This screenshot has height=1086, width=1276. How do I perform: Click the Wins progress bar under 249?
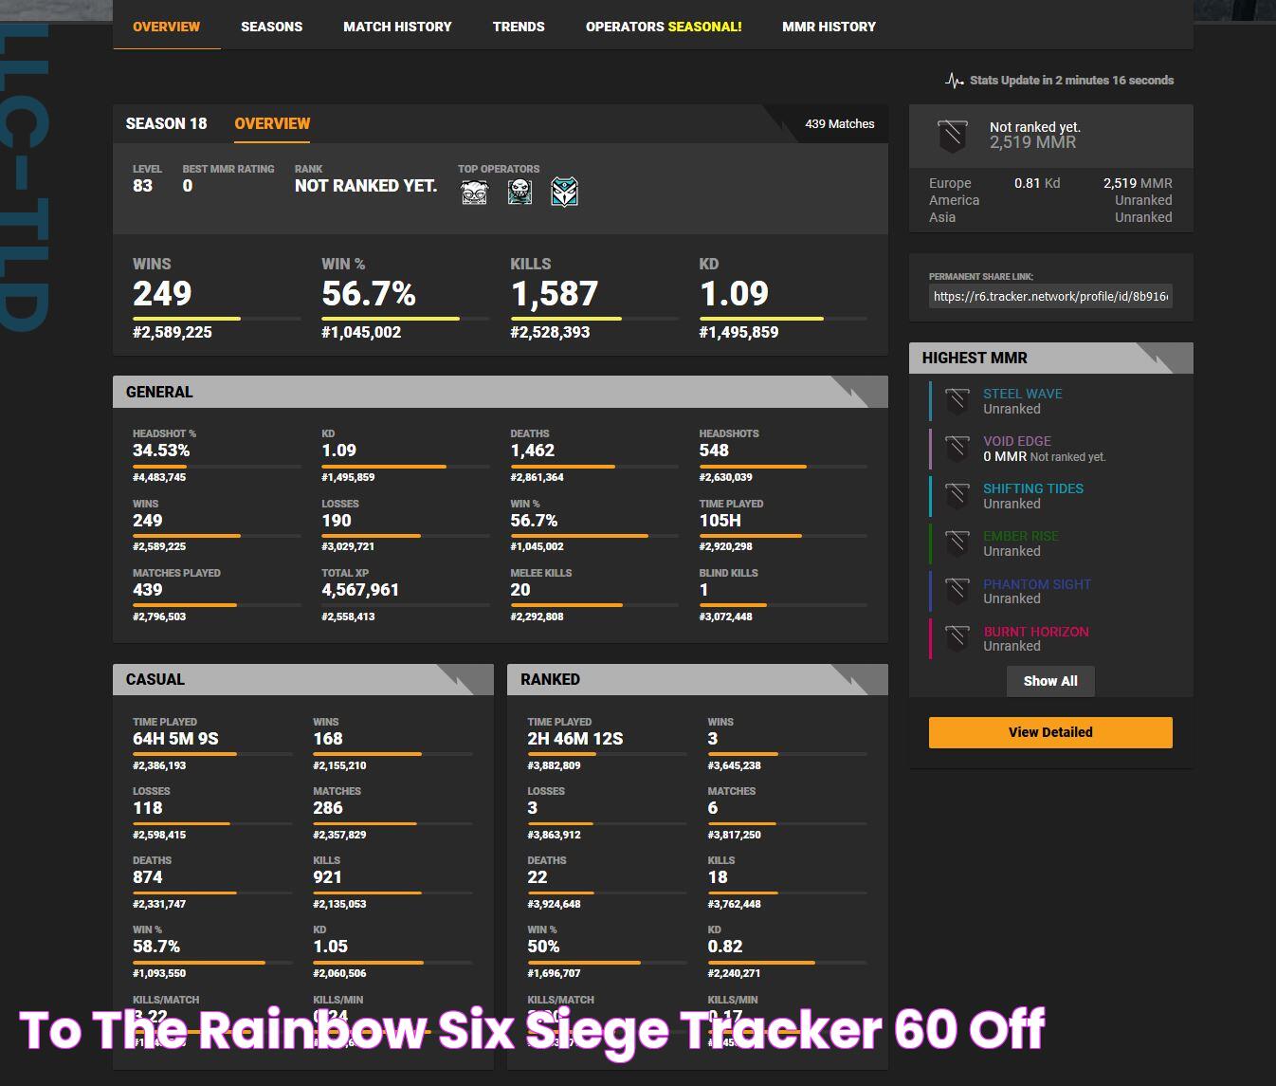(216, 319)
